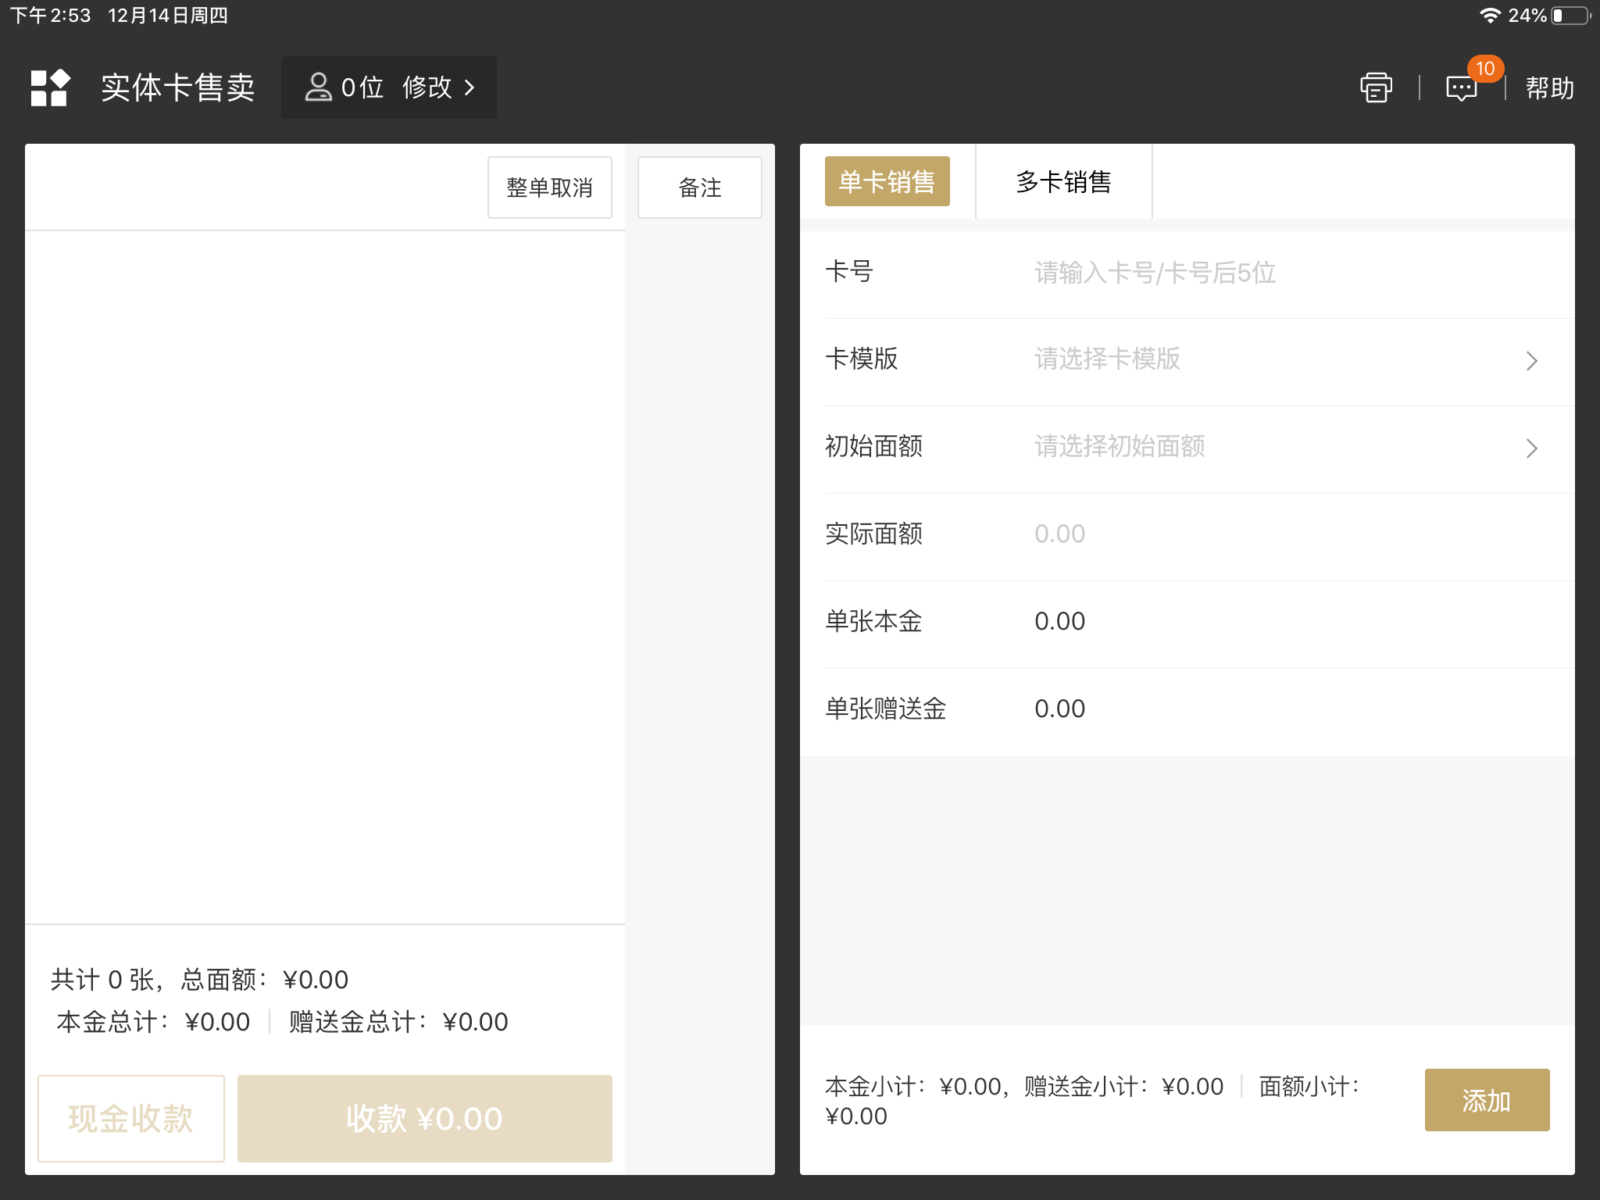This screenshot has height=1200, width=1600.
Task: Open the app grid menu icon
Action: (x=50, y=87)
